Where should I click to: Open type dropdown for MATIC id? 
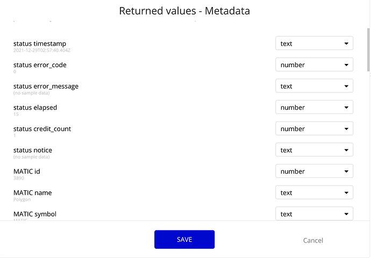(x=314, y=171)
